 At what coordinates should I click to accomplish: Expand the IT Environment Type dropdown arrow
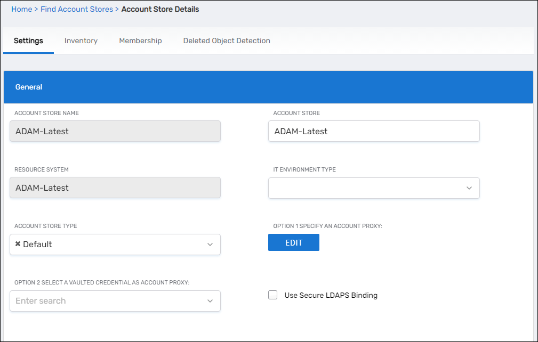(x=469, y=188)
